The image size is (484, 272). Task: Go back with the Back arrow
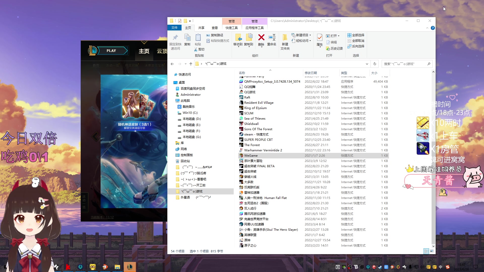click(x=172, y=64)
